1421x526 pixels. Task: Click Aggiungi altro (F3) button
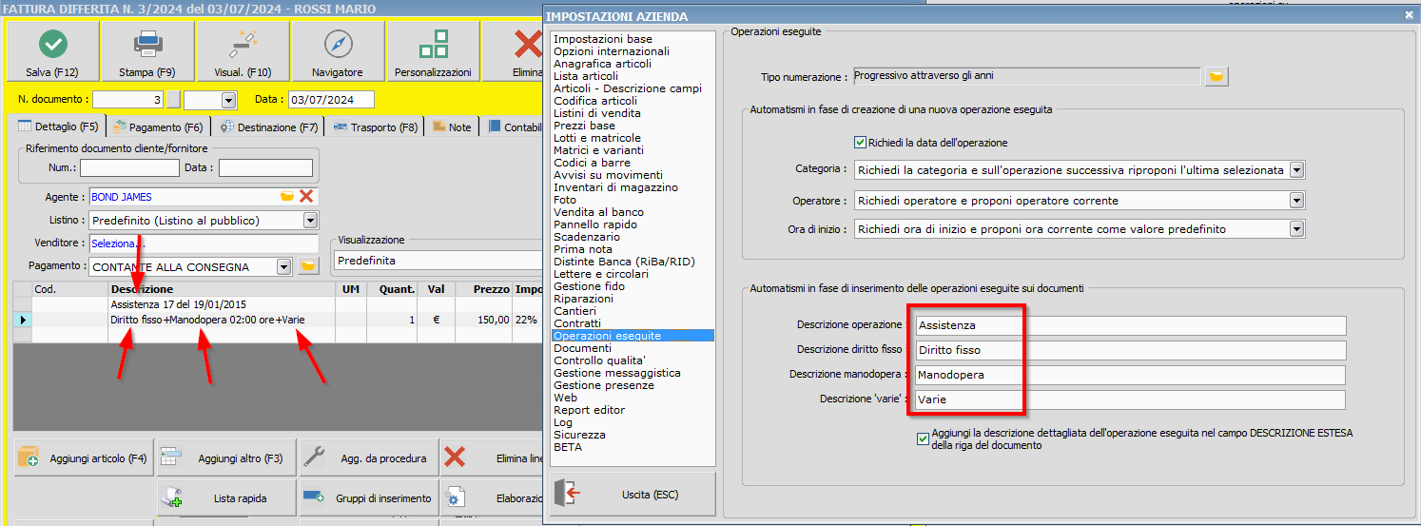pos(226,458)
